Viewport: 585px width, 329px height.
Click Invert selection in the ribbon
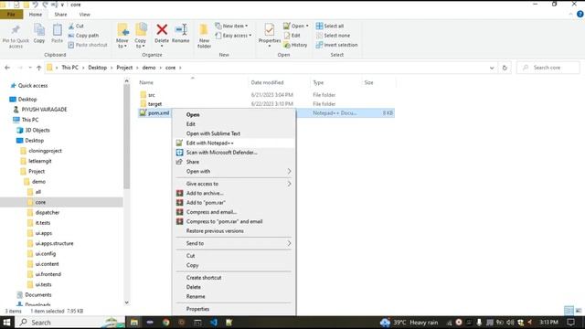(336, 45)
